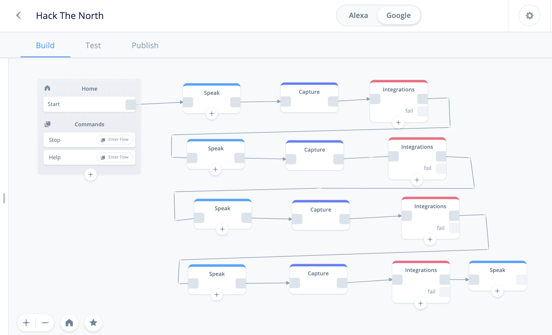The image size is (552, 335).
Task: Click the left sidebar collapse handle
Action: tap(4, 198)
